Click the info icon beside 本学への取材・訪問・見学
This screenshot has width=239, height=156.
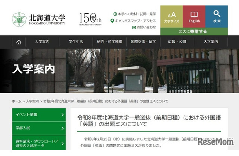point(115,14)
